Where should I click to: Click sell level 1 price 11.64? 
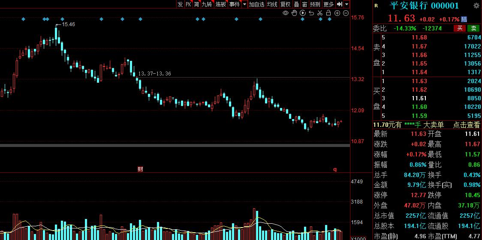[419, 72]
